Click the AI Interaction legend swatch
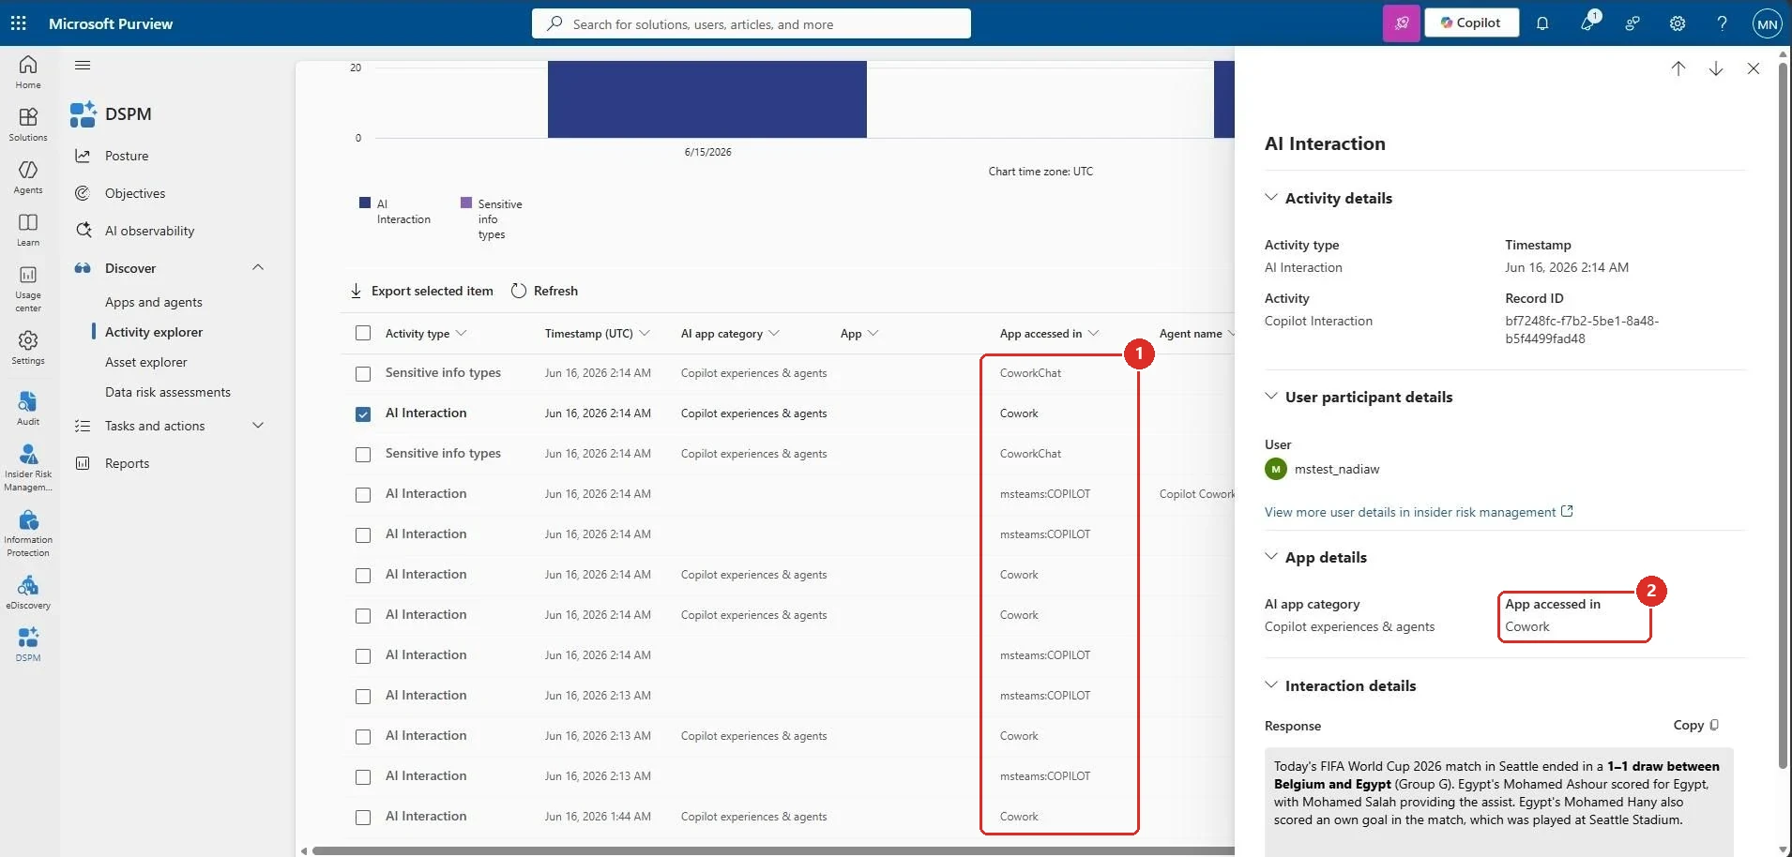This screenshot has width=1792, height=857. 365,203
